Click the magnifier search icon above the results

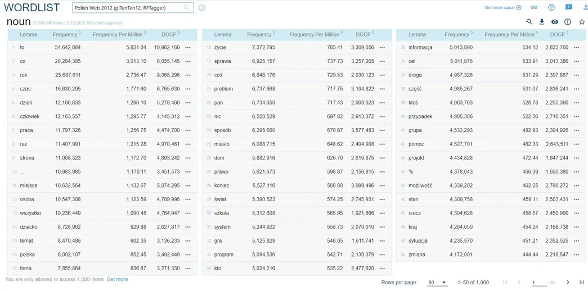coord(529,22)
